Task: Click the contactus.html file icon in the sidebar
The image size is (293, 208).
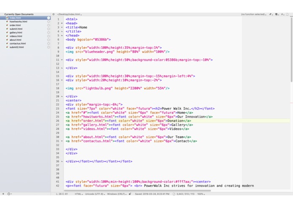Action: pos(7,43)
